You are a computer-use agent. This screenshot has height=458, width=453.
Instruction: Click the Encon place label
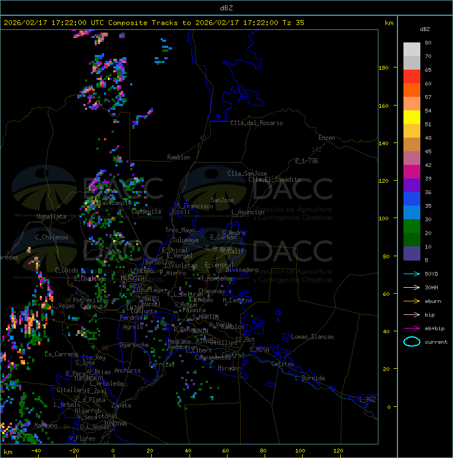click(327, 138)
